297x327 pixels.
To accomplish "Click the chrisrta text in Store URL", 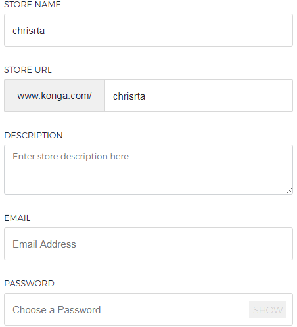I will [x=129, y=96].
